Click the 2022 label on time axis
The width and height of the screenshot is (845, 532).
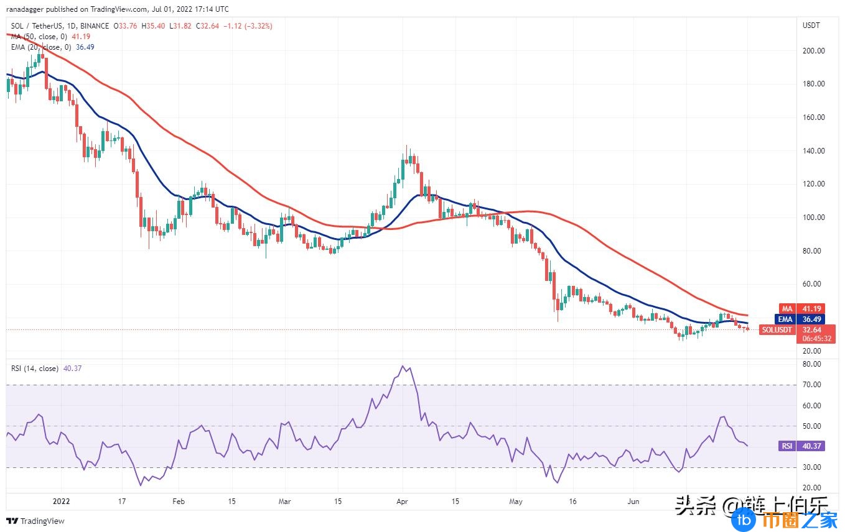pyautogui.click(x=61, y=500)
